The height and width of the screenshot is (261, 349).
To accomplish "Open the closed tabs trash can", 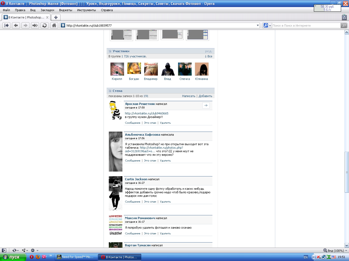I will pos(344,17).
